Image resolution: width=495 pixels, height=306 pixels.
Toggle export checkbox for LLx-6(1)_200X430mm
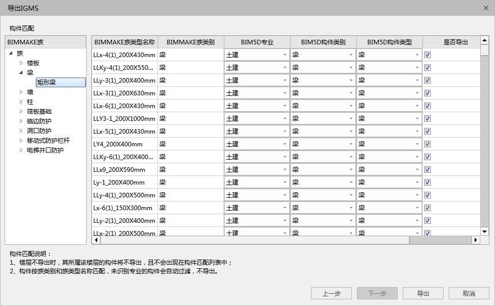click(427, 106)
